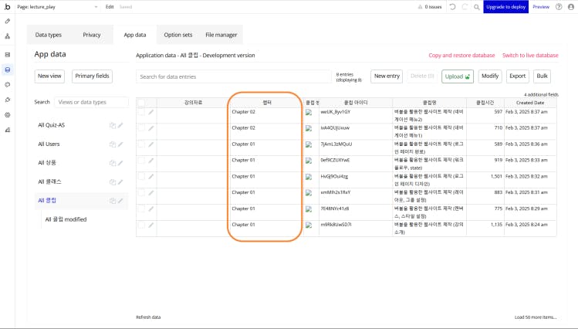Open the Settings gear icon in left sidebar

coord(8,115)
